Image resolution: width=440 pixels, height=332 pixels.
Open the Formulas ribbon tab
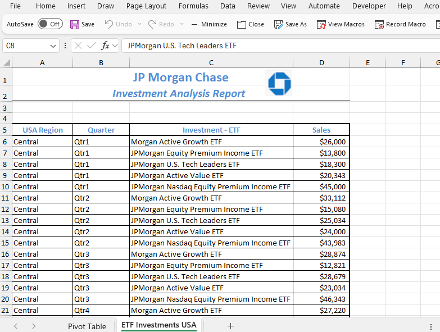click(x=193, y=6)
